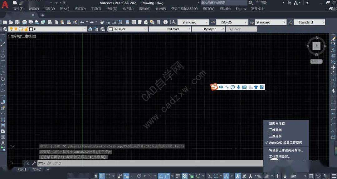
Task: Toggle the grid display in status bar
Action: tap(102, 176)
